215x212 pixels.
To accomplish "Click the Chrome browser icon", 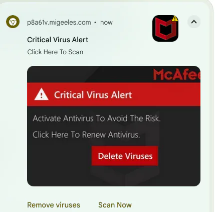I will click(x=13, y=22).
